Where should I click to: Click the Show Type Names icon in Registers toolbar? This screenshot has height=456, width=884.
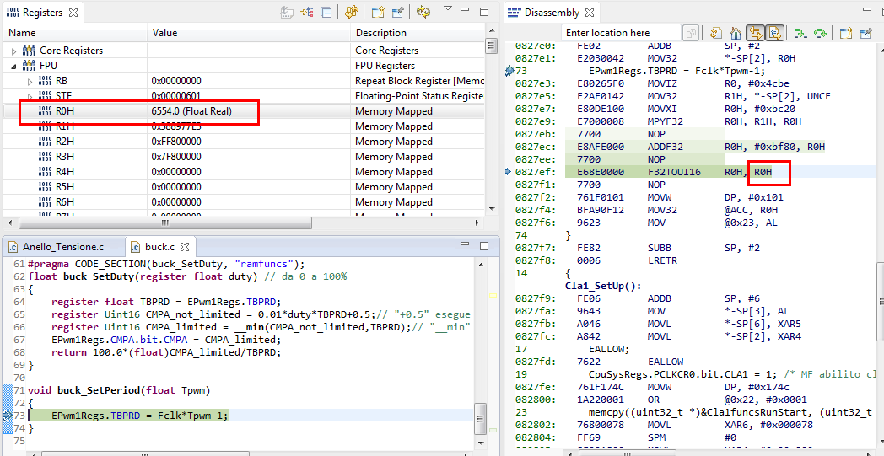[287, 12]
